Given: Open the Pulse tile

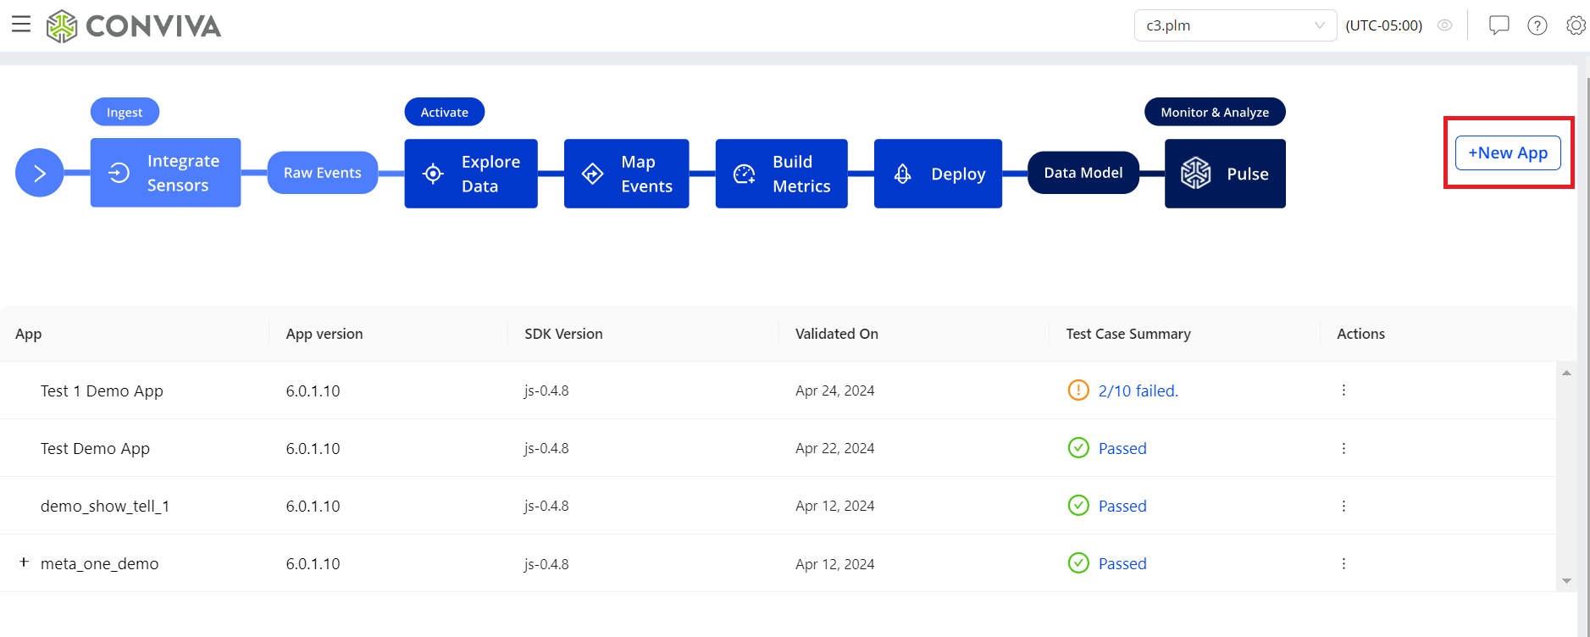Looking at the screenshot, I should 1225,174.
